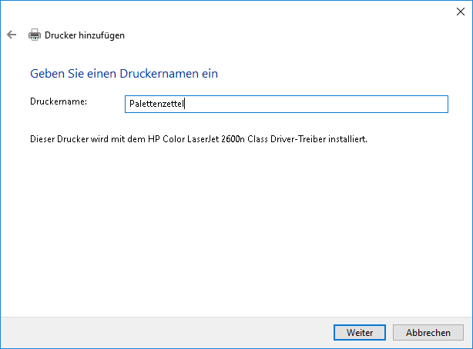Screen dimensions: 473x349
Task: Click the driver installation info sentence
Action: point(197,141)
